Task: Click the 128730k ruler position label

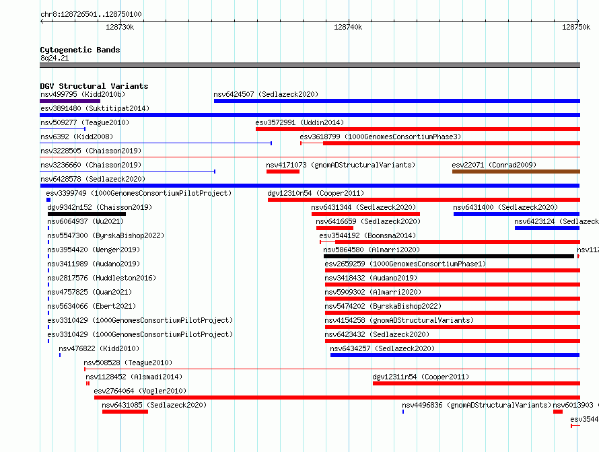Action: pos(120,27)
